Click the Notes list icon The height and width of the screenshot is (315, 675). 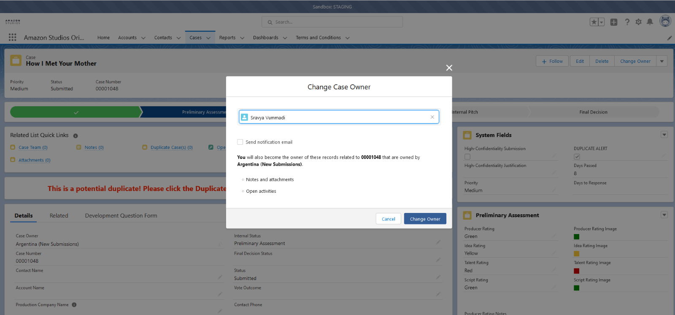click(79, 147)
